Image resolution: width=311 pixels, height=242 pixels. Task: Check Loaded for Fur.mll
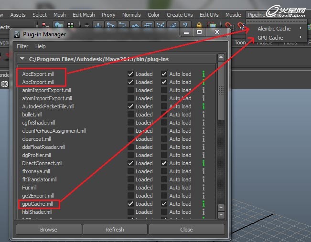[x=130, y=188]
